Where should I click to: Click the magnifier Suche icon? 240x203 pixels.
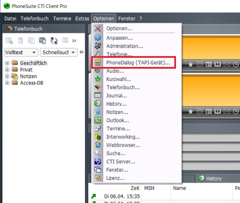tap(97, 153)
